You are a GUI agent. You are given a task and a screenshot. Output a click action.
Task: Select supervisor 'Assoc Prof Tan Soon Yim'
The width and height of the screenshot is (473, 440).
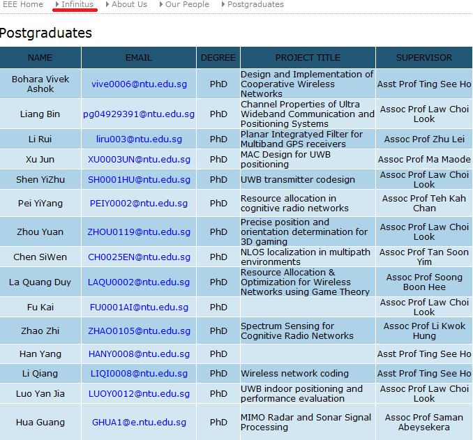click(x=424, y=257)
